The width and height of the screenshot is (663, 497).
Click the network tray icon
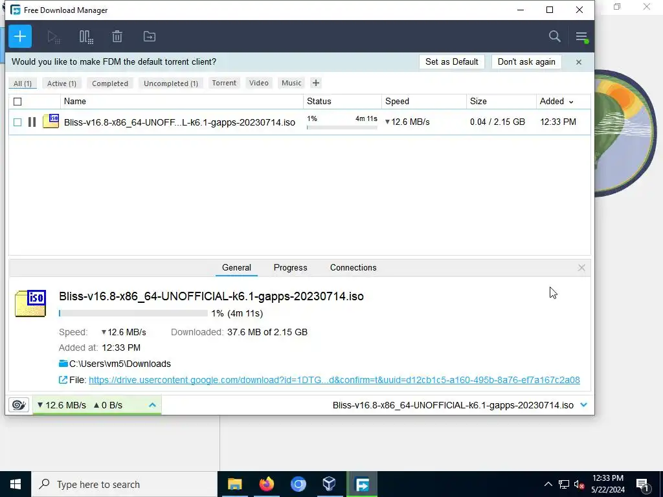[x=564, y=484]
